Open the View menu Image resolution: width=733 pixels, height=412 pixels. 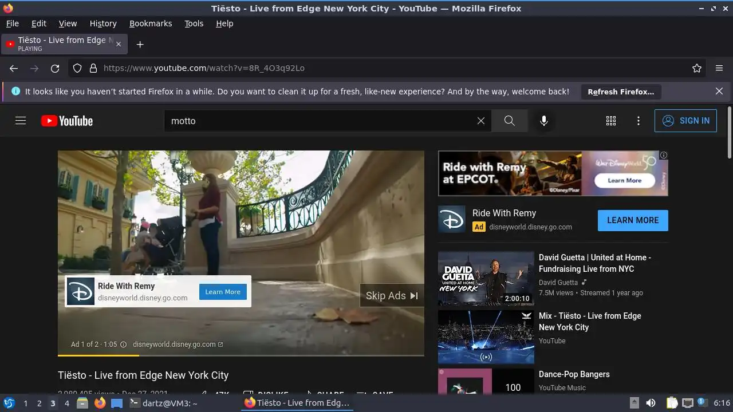point(68,23)
